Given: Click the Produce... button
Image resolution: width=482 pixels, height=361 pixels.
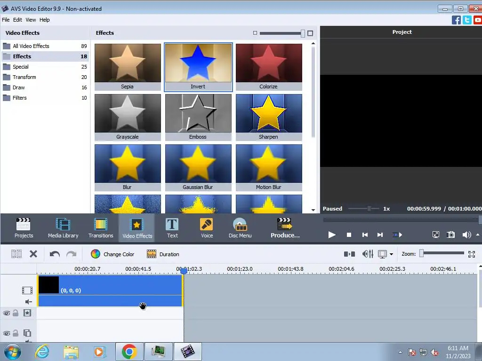Looking at the screenshot, I should [285, 228].
